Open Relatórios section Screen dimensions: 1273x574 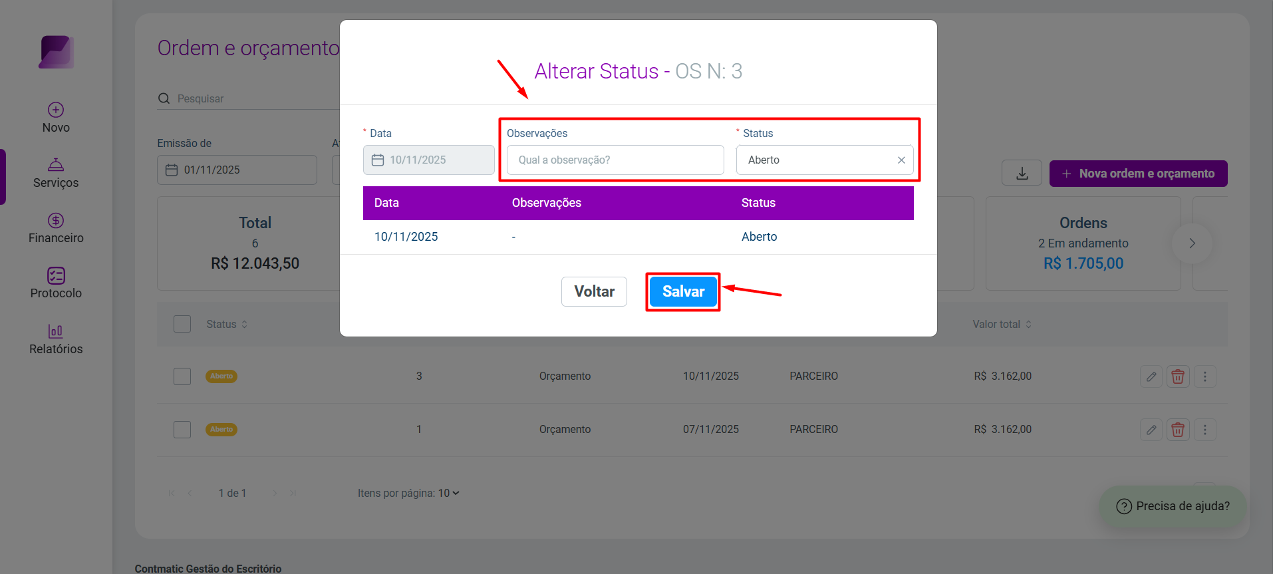pos(56,339)
